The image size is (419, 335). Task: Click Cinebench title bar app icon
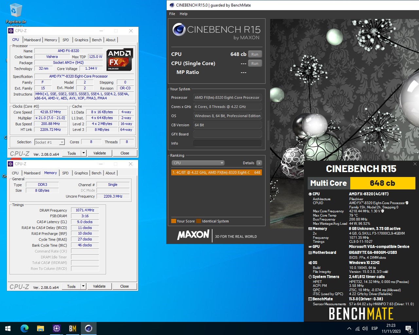[x=172, y=5]
